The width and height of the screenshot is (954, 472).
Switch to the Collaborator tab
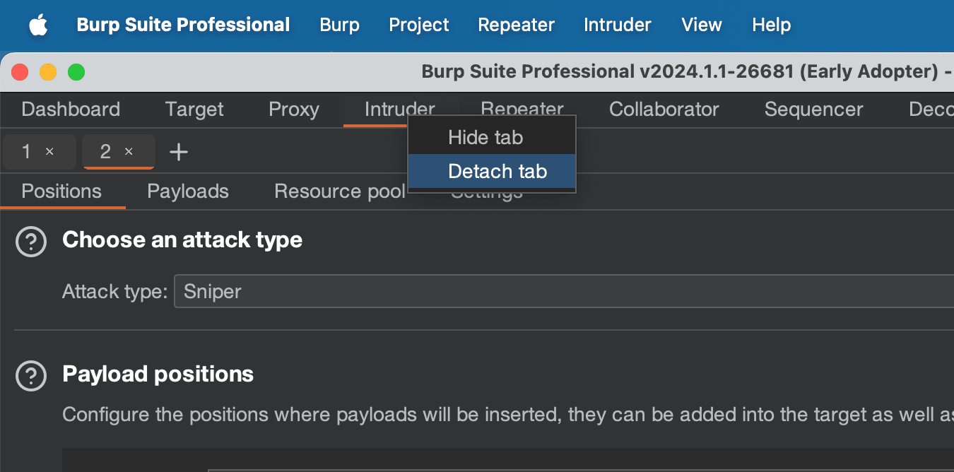point(664,110)
